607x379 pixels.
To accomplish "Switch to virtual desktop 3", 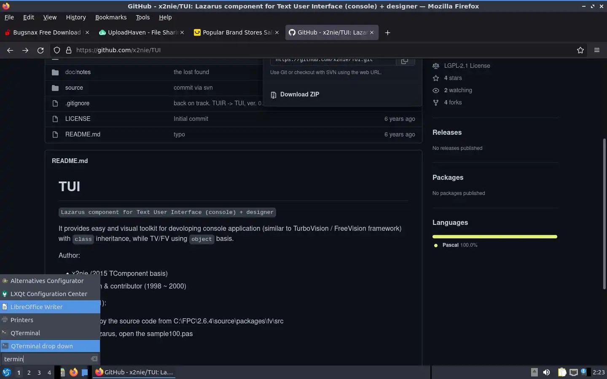I will tap(39, 372).
